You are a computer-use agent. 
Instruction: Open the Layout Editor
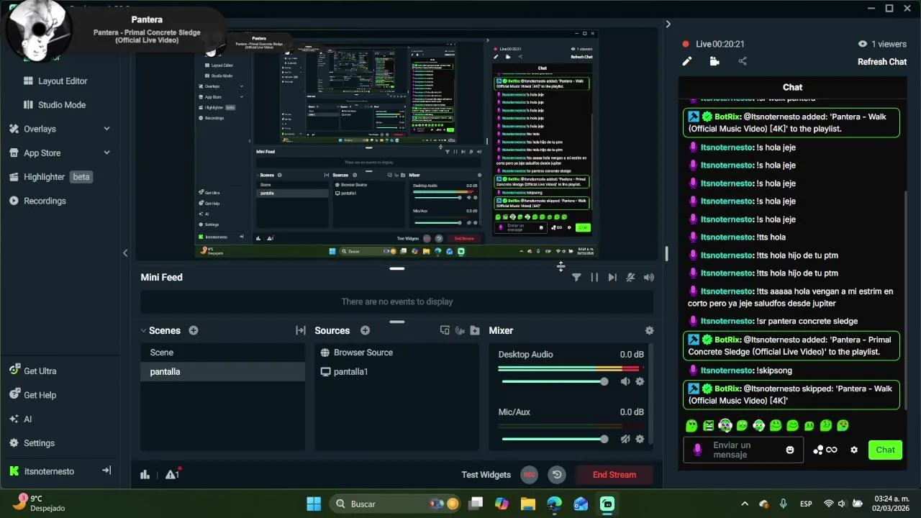click(55, 81)
